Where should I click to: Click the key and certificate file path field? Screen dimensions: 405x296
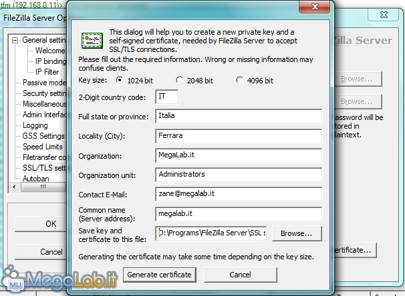(x=211, y=233)
